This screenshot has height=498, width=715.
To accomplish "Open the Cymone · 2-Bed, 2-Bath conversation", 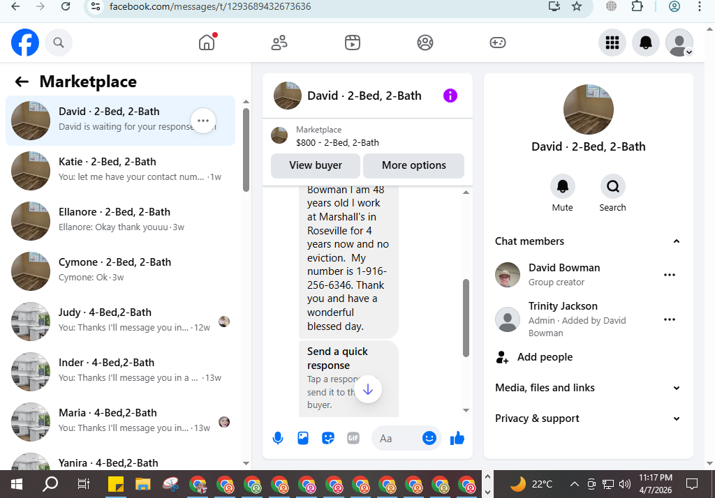I will (x=120, y=271).
